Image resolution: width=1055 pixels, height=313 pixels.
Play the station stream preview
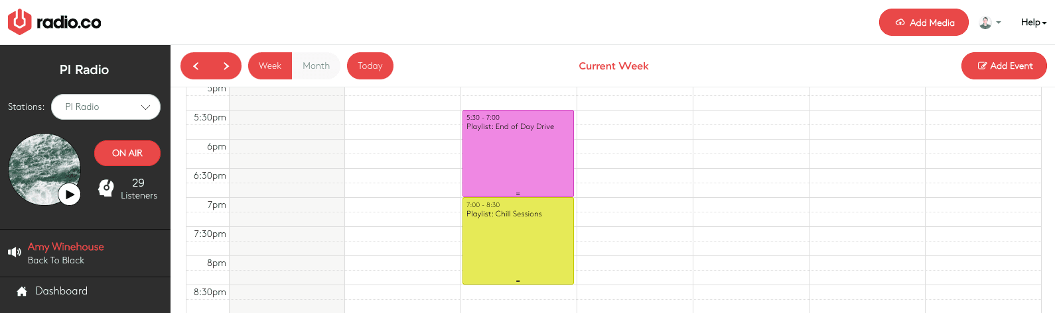pos(70,194)
